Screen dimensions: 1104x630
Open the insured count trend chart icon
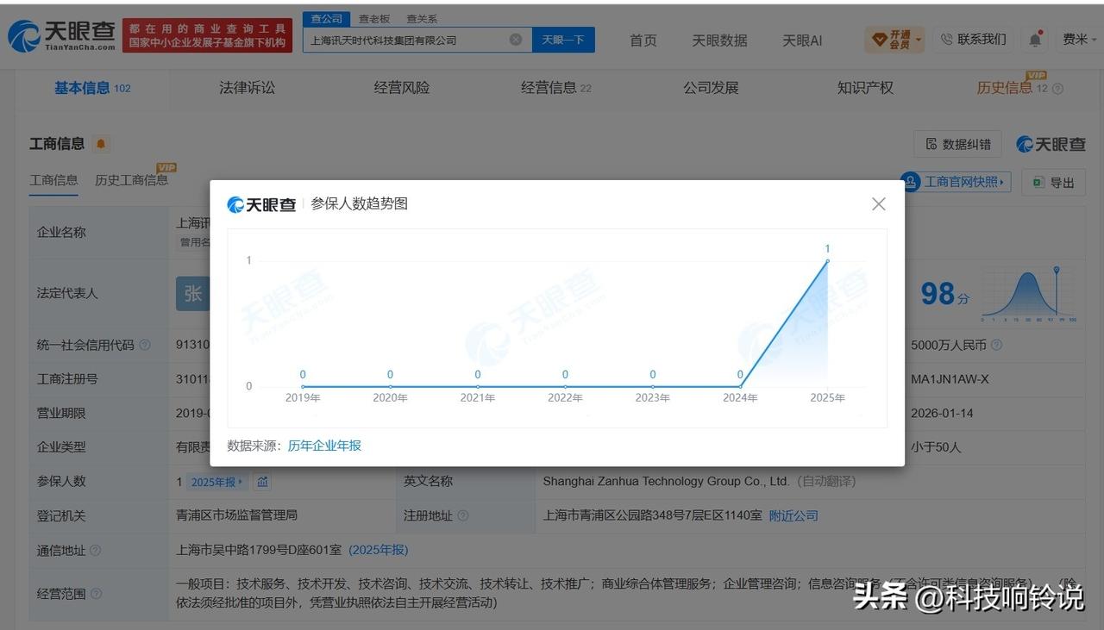(x=262, y=482)
